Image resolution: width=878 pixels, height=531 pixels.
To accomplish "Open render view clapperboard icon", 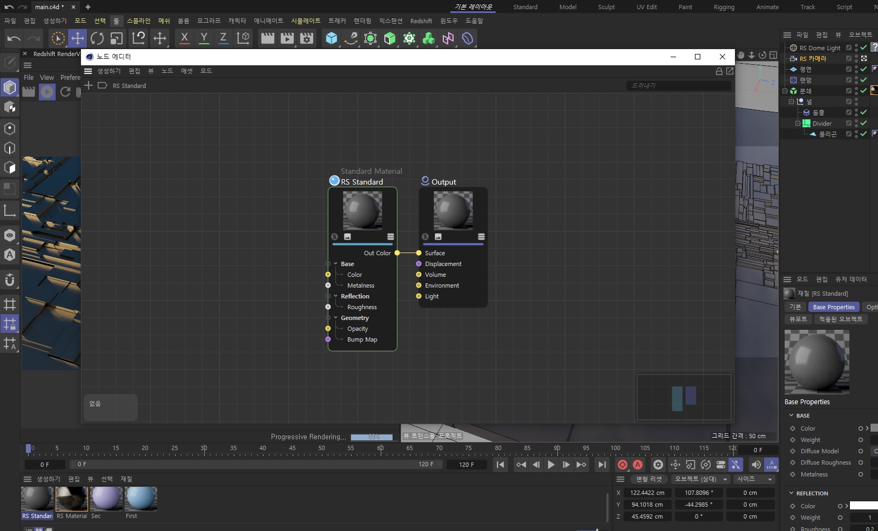I will pyautogui.click(x=268, y=38).
